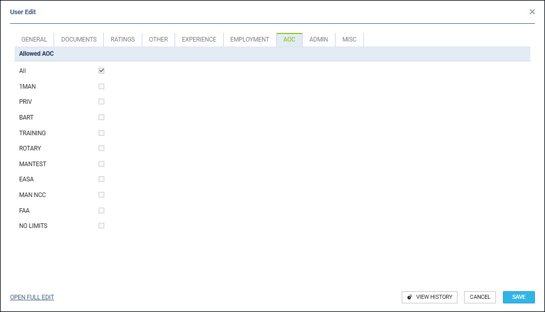Tick the MAN NCC checkbox

click(x=102, y=195)
